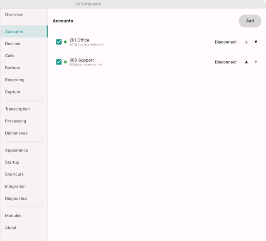Disconnect the 201 Office account

pos(226,42)
